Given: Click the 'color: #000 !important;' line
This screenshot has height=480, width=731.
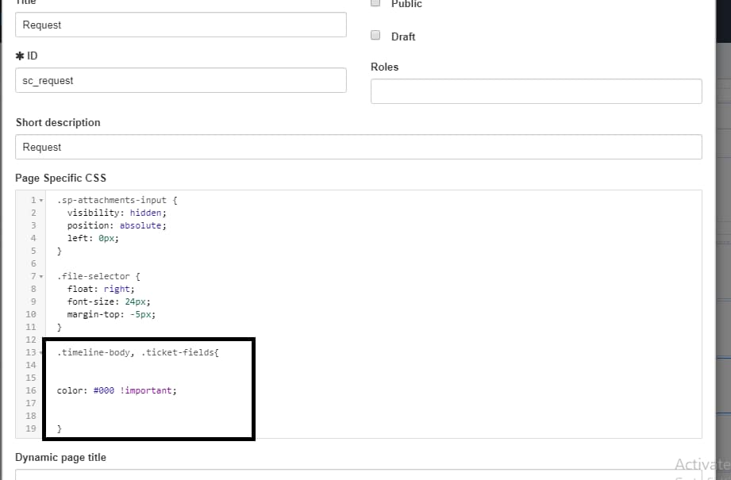Looking at the screenshot, I should (x=117, y=390).
